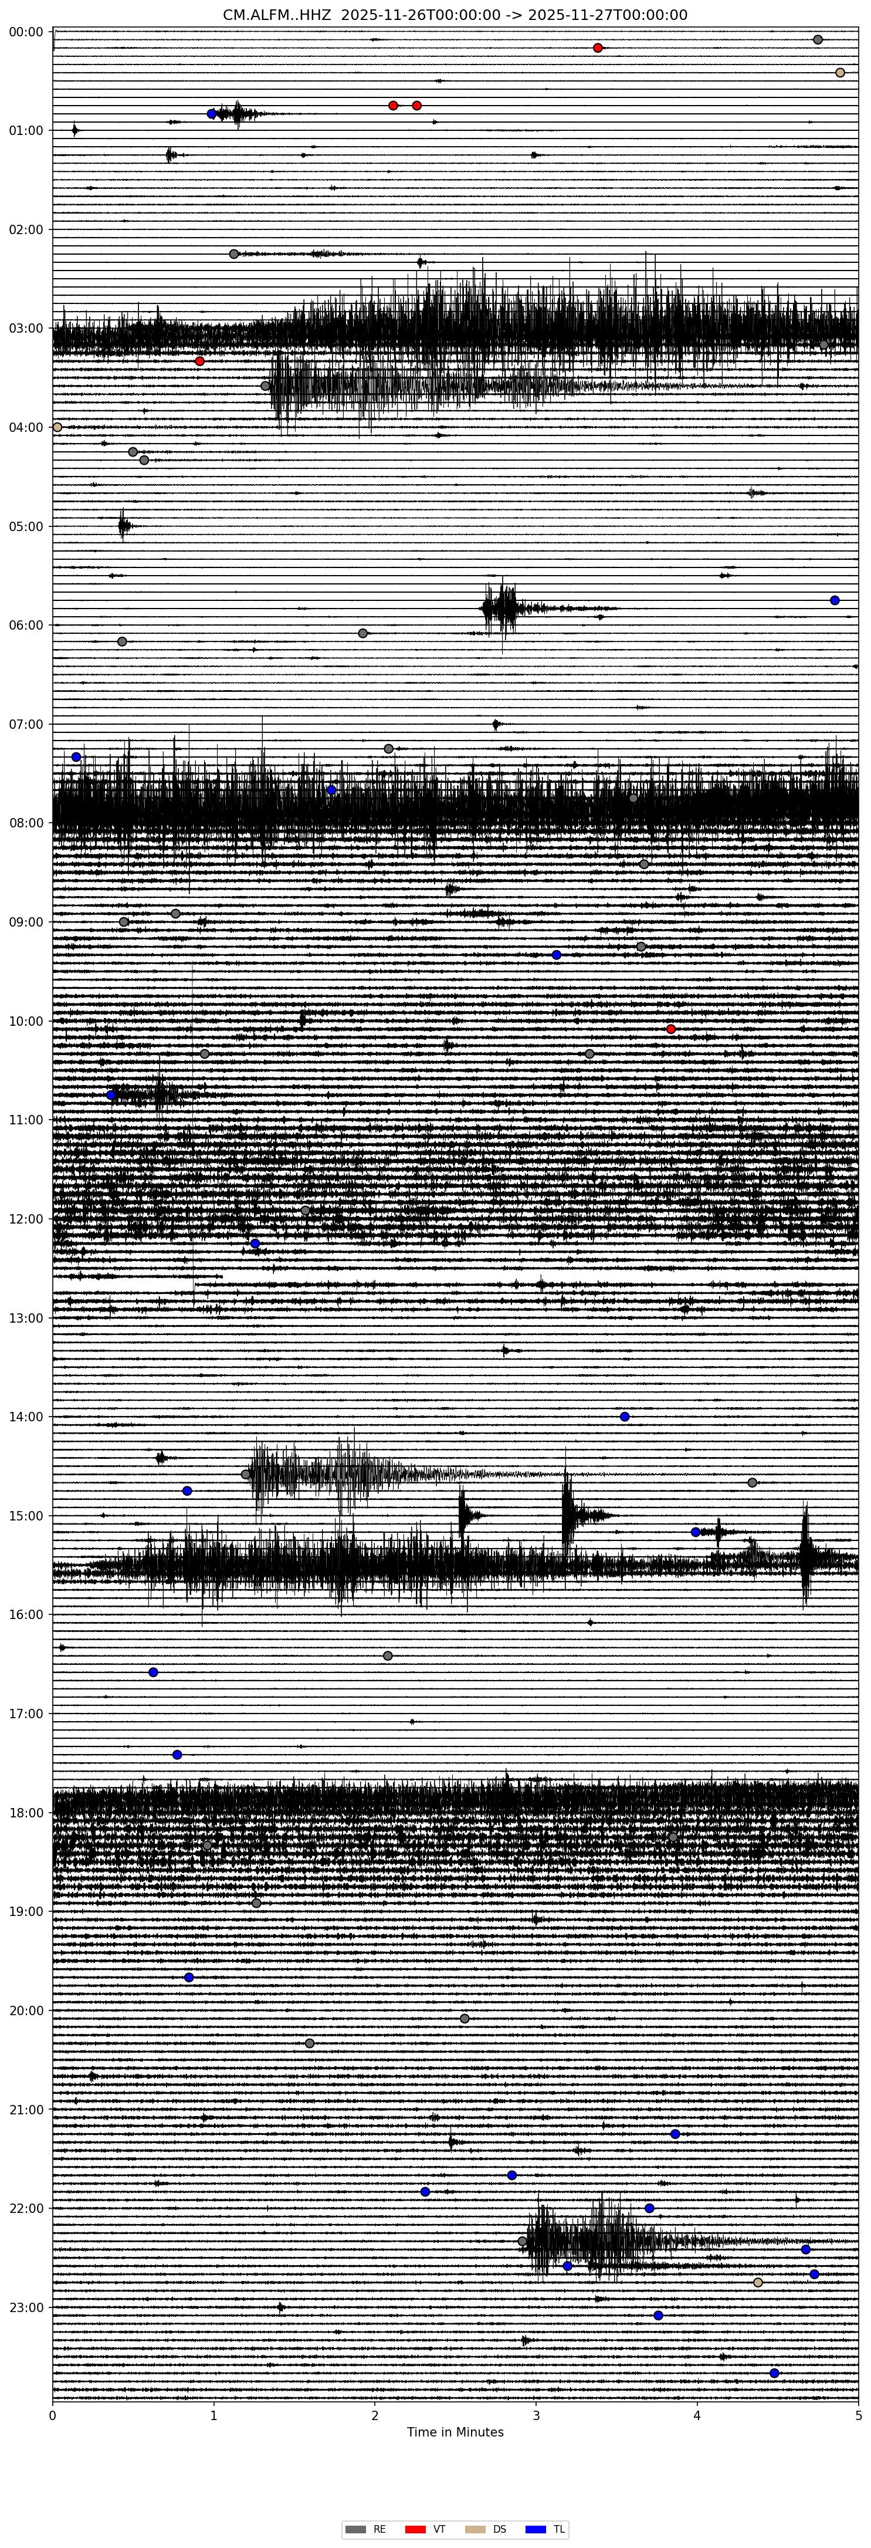Click the red VT legend swatch

click(x=415, y=2529)
